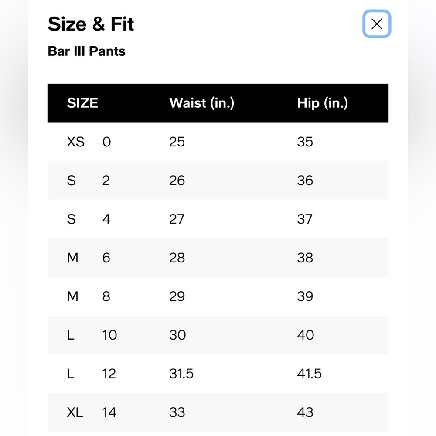Click the Hip (in.) column header
The width and height of the screenshot is (436, 436).
coord(323,103)
